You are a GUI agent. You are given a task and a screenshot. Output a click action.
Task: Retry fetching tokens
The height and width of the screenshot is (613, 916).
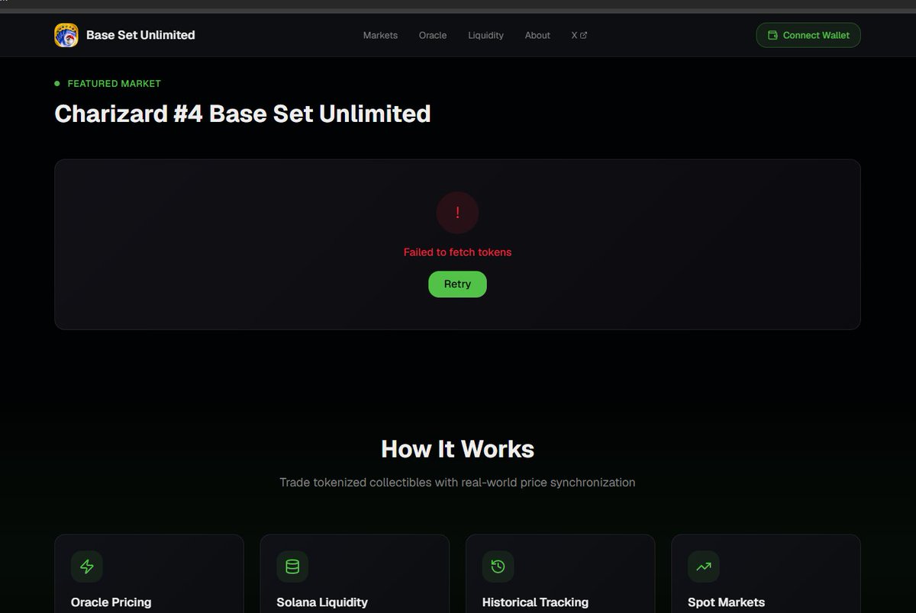[457, 284]
